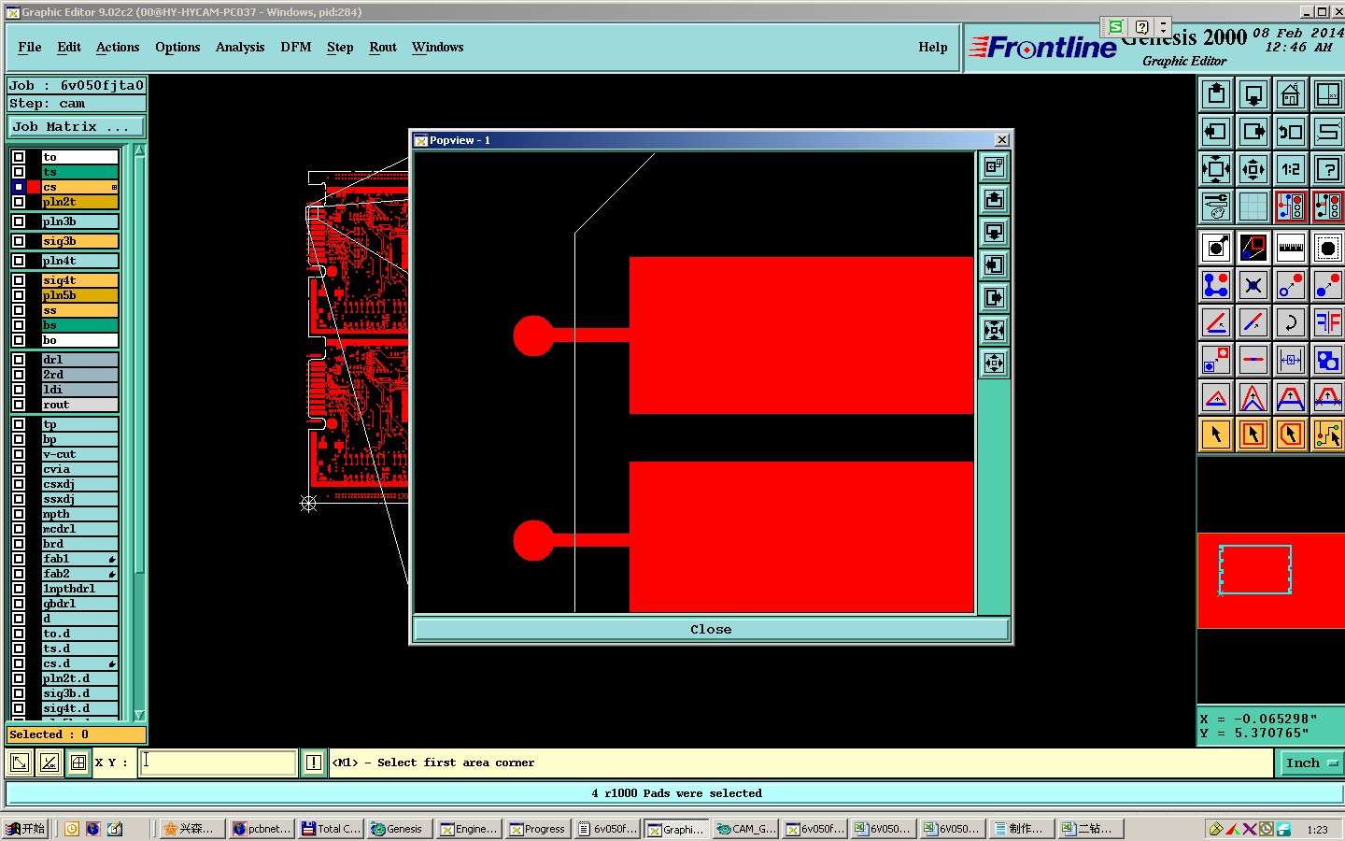Viewport: 1345px width, 841px height.
Task: Open the Edit menu
Action: click(69, 47)
